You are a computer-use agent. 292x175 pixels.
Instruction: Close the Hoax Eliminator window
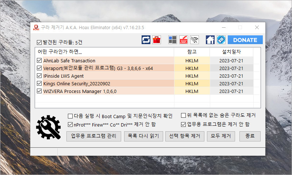pyautogui.click(x=257, y=27)
